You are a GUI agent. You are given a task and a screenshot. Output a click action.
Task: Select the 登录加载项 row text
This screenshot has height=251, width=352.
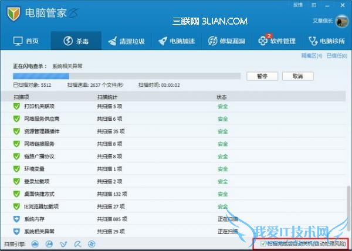coord(37,181)
